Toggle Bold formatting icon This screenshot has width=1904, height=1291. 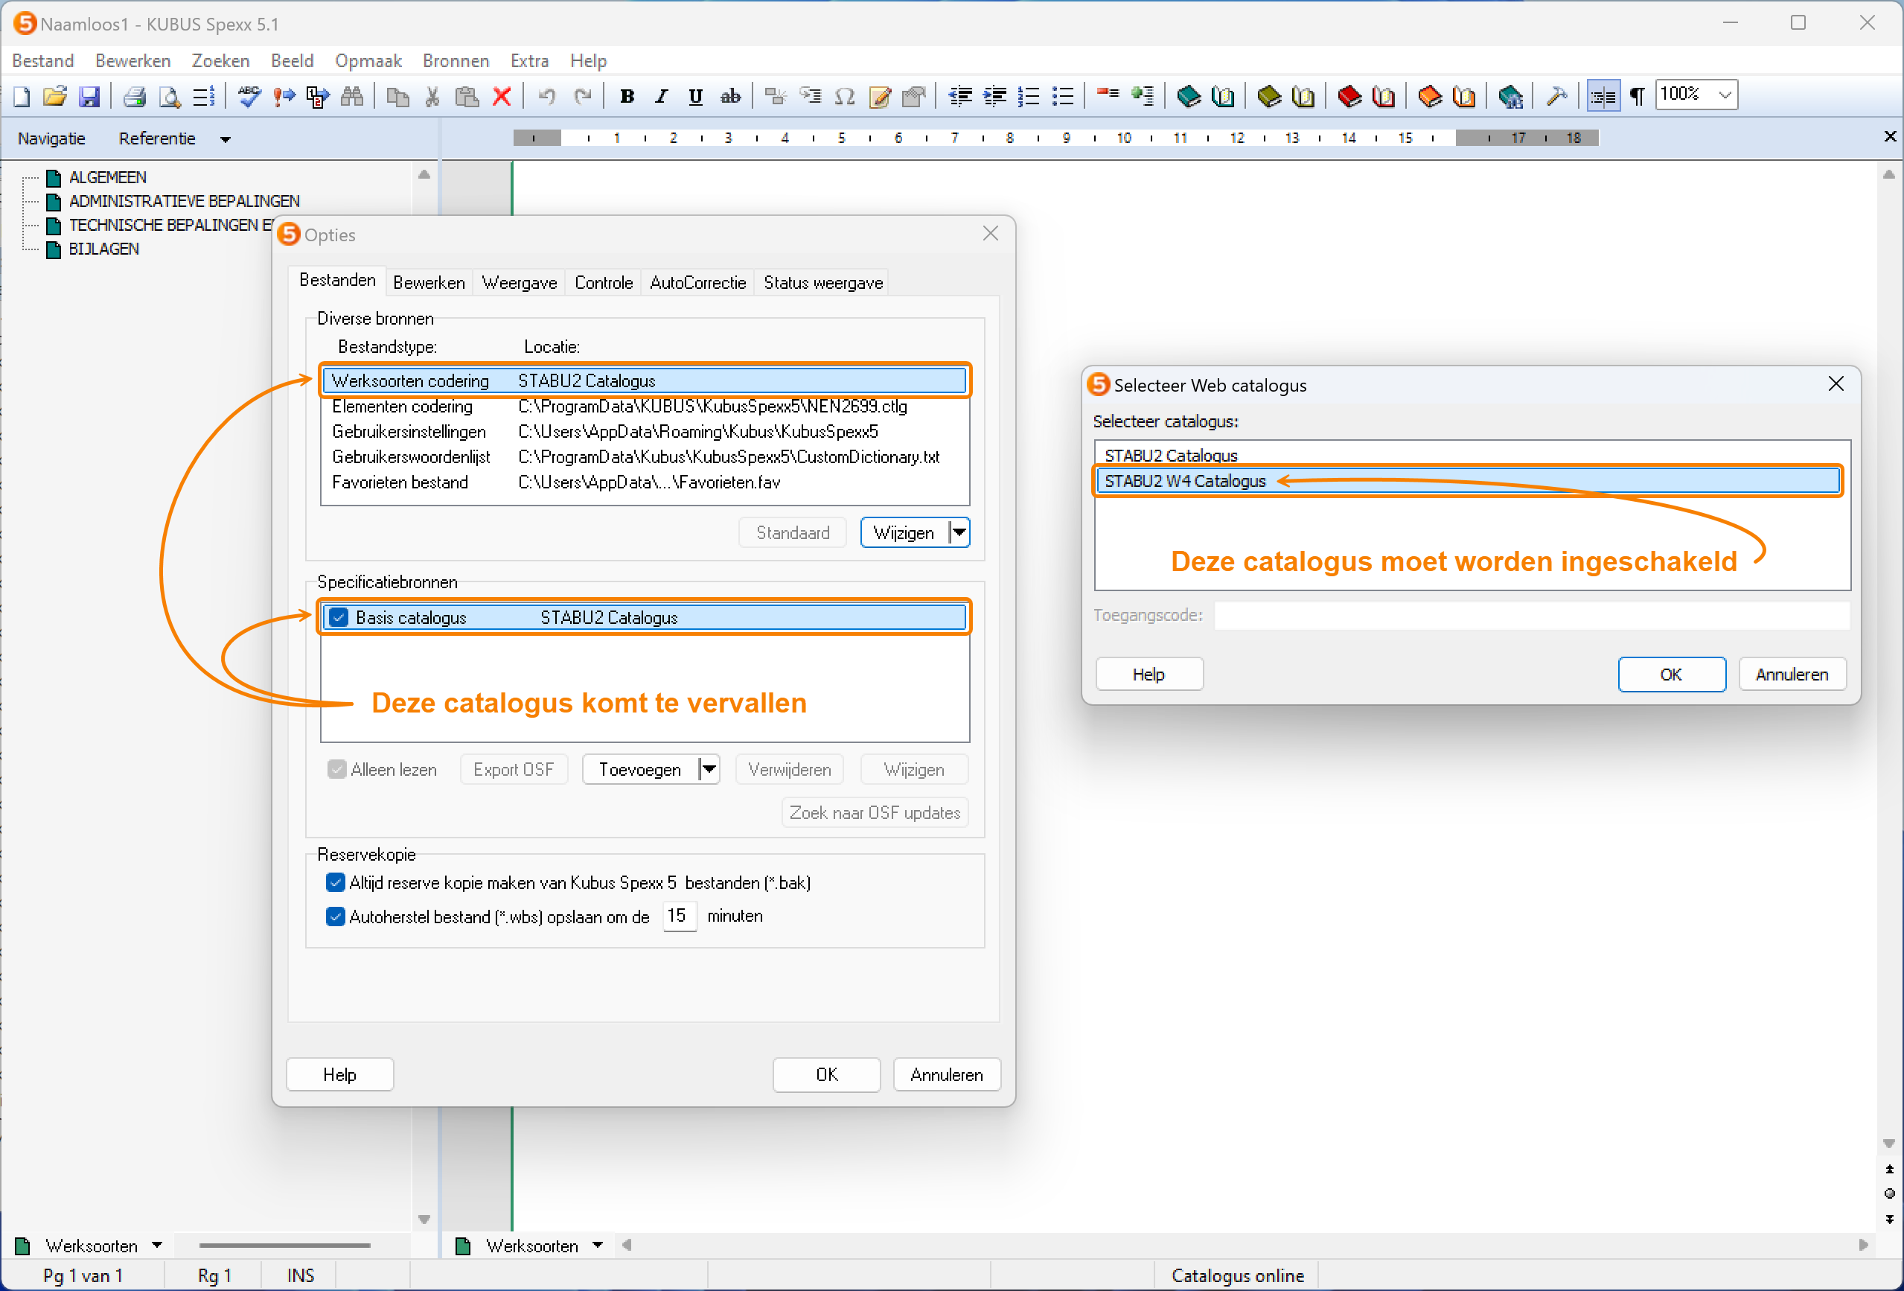click(627, 97)
